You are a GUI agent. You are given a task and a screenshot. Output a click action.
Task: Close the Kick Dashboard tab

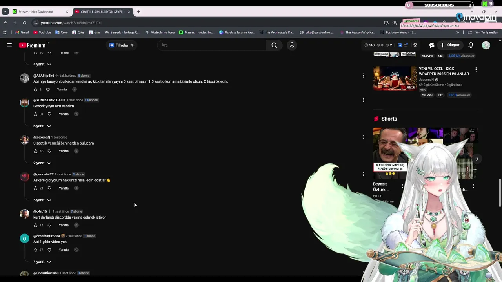(67, 12)
